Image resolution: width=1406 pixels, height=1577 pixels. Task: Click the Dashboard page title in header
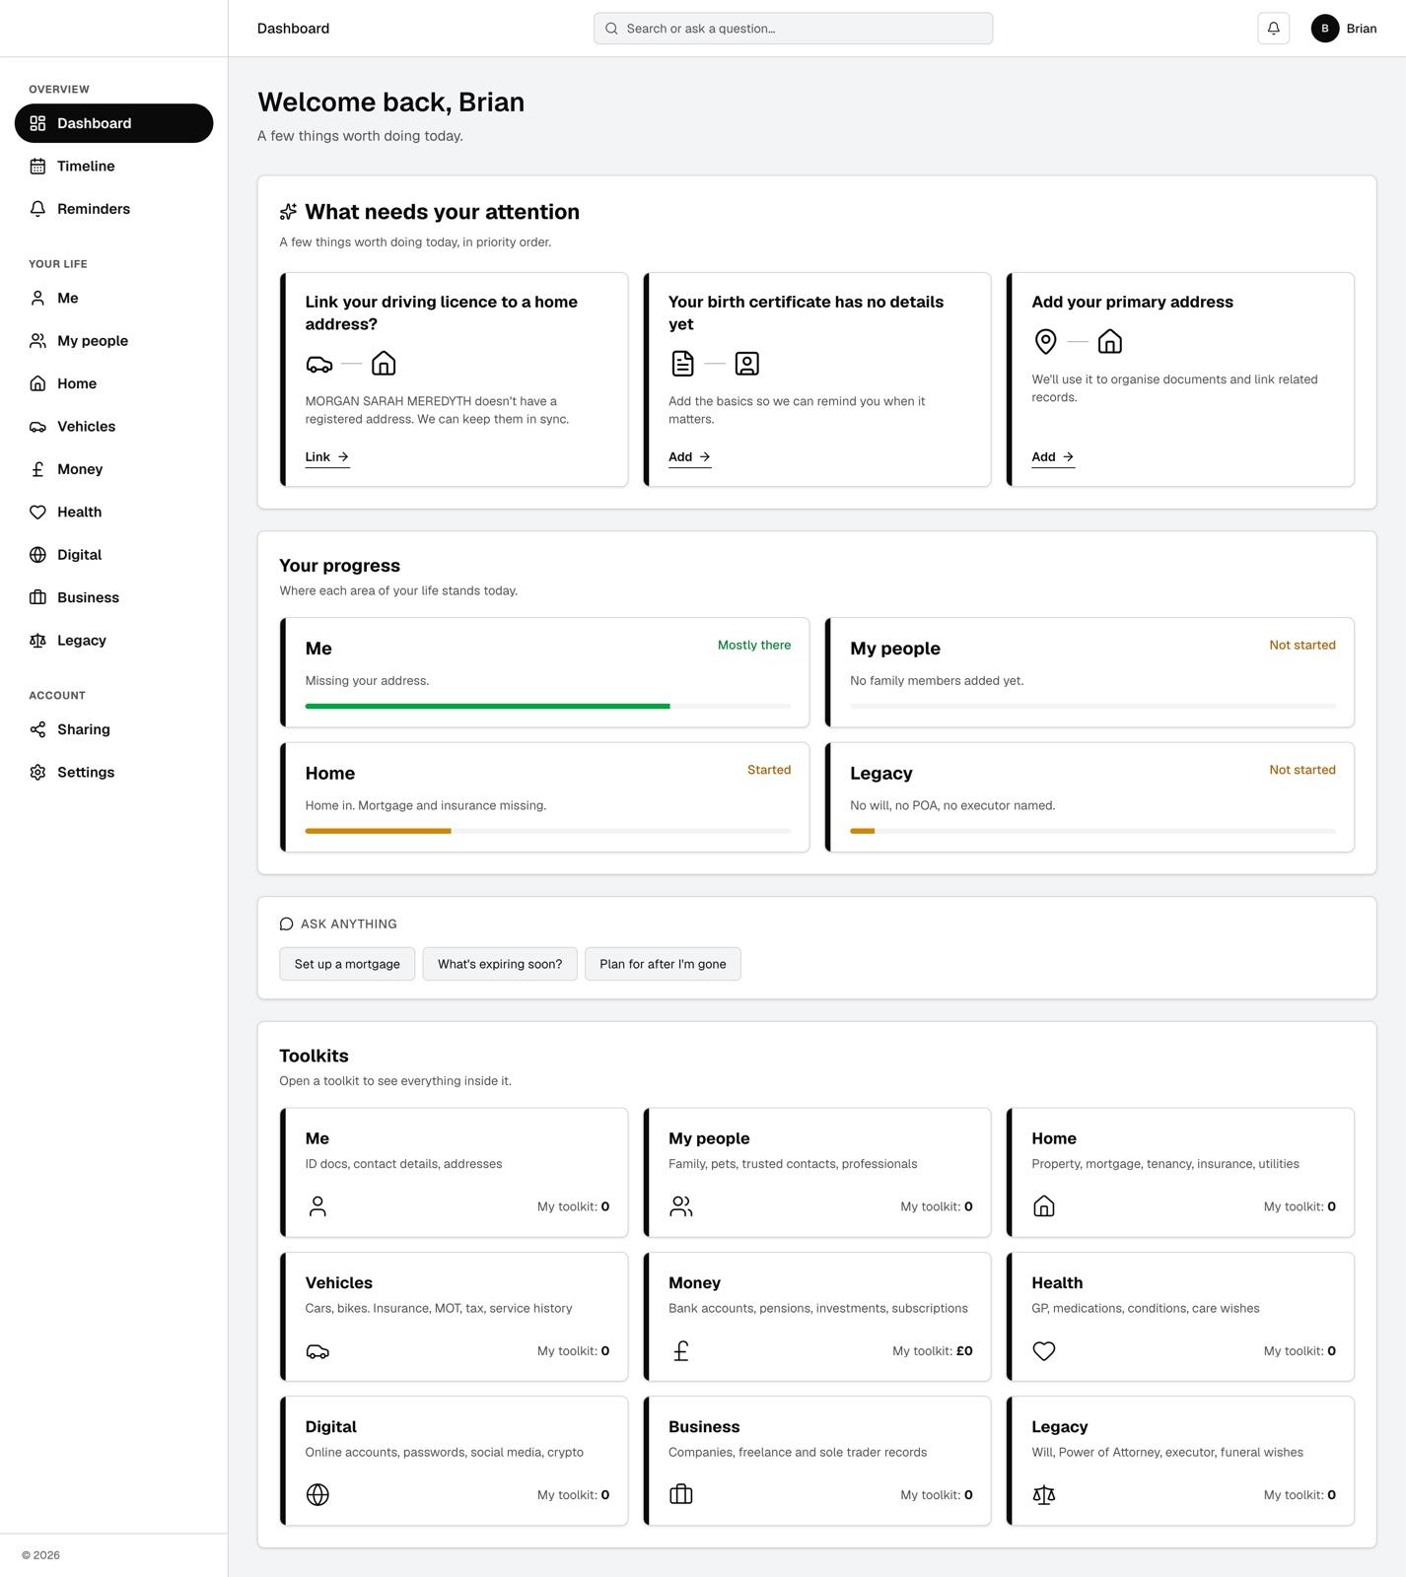[294, 29]
